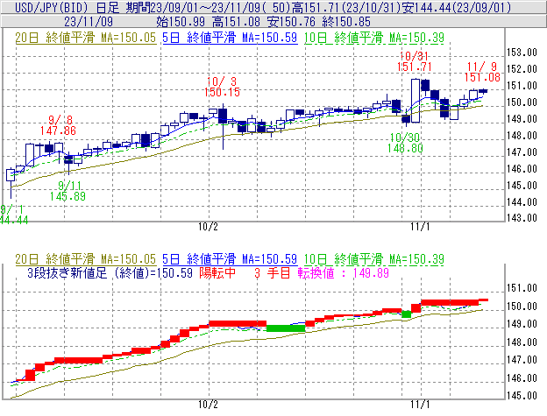Click the 152.00 price axis label
Image resolution: width=547 pixels, height=416 pixels.
522,69
